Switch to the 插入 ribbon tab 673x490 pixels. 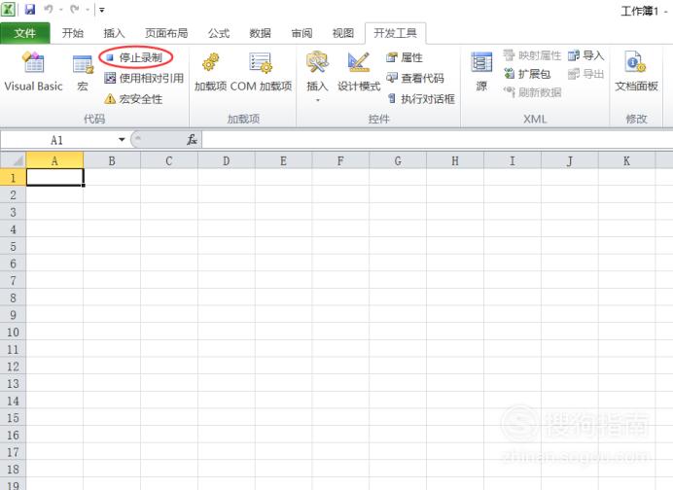114,33
